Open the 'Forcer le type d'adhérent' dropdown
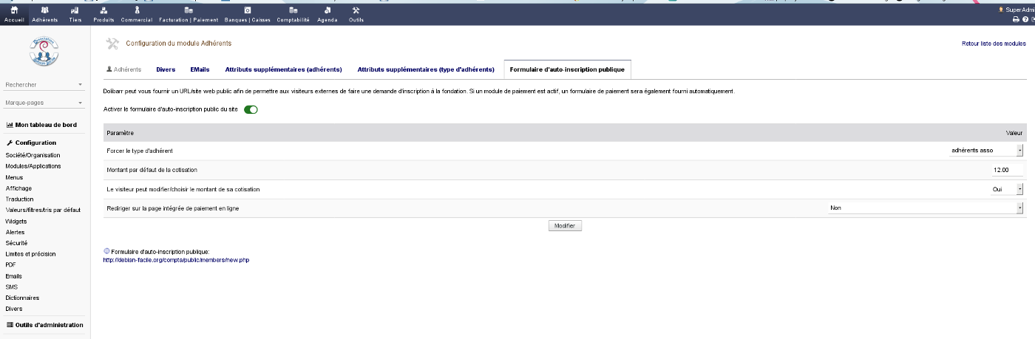Image resolution: width=1035 pixels, height=339 pixels. click(986, 150)
